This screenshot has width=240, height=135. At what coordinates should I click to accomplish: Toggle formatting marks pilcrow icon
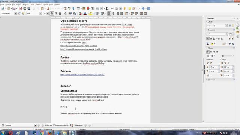(73, 9)
